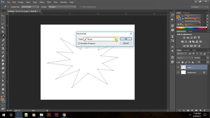Image resolution: width=210 pixels, height=118 pixels.
Task: Click the Color Balance adjustment icon
Action: click(186, 42)
